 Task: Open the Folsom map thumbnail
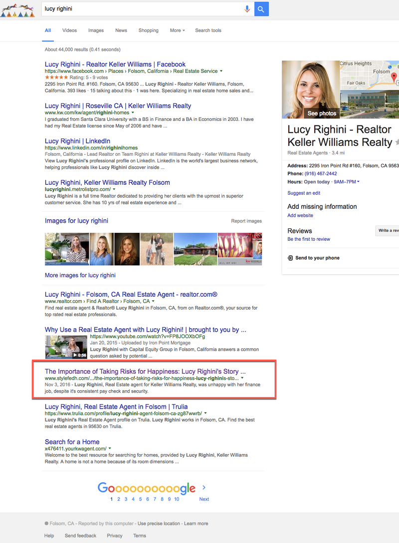pos(369,75)
